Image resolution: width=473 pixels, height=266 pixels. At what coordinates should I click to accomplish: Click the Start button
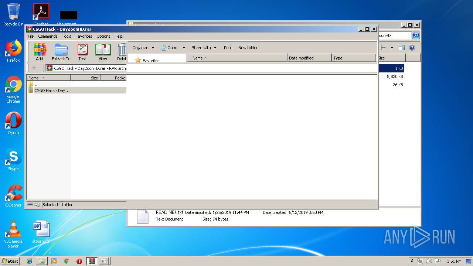(10, 261)
